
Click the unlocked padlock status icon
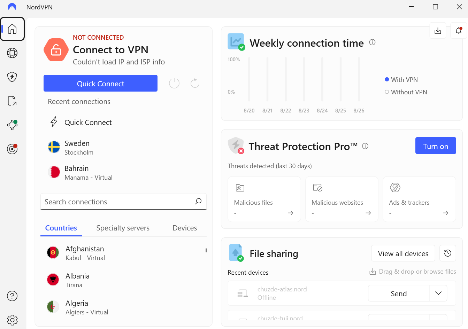point(56,50)
